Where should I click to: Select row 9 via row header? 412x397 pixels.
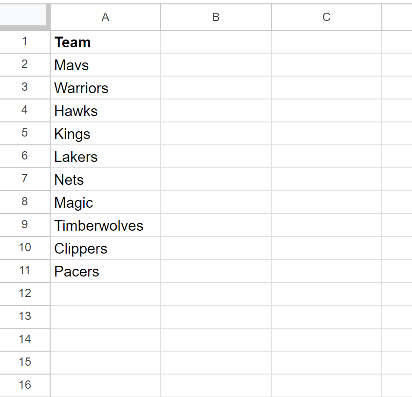[25, 225]
